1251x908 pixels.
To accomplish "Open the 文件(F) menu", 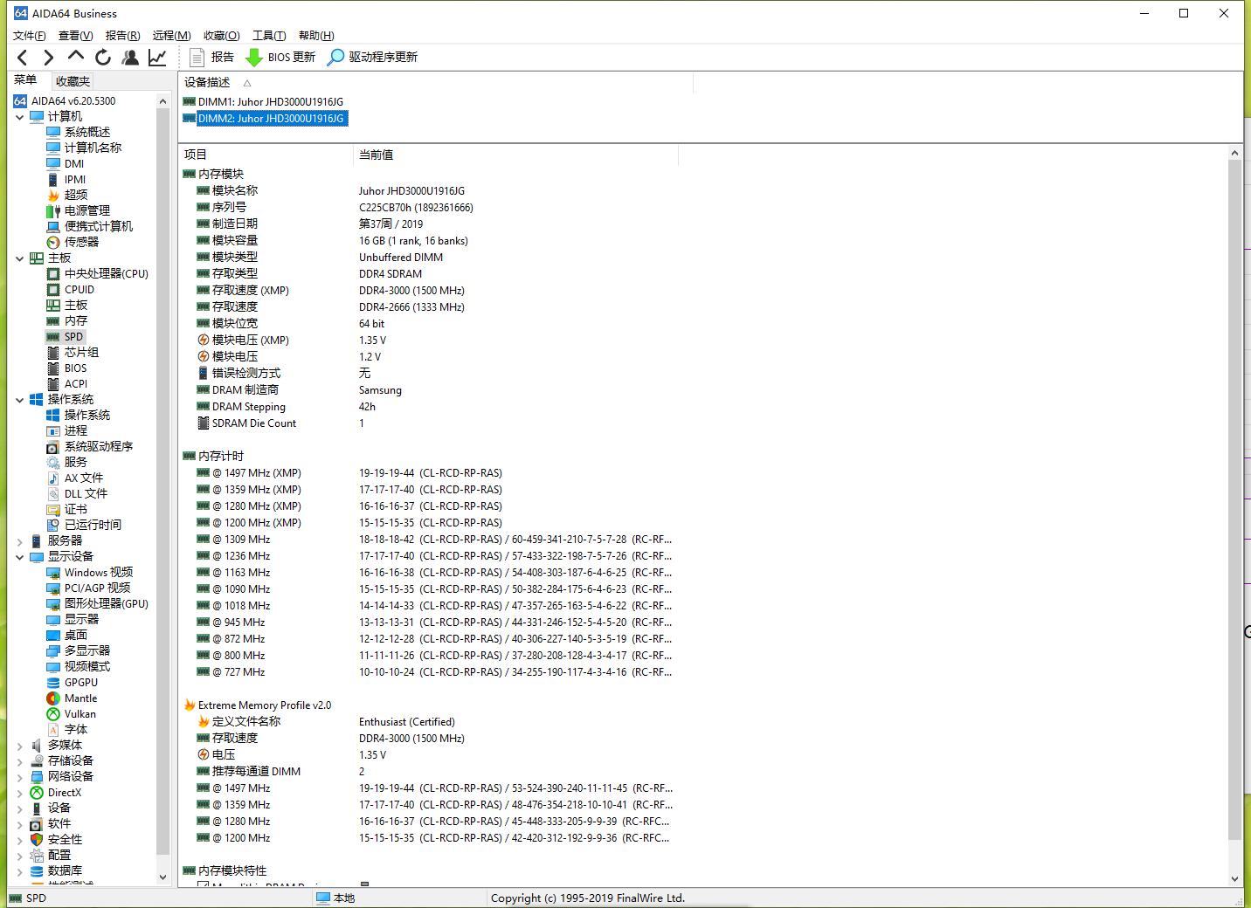I will click(x=30, y=36).
